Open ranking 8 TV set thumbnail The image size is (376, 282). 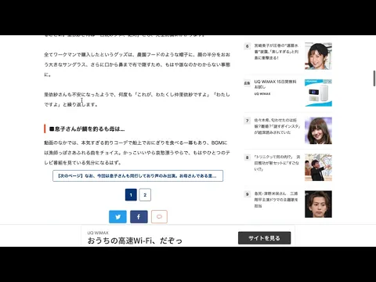[x=318, y=168]
